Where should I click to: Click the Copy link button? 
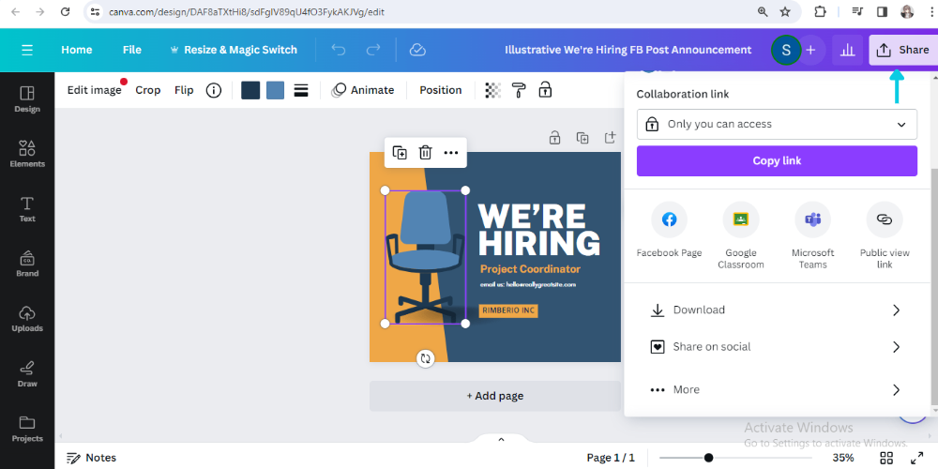coord(777,161)
